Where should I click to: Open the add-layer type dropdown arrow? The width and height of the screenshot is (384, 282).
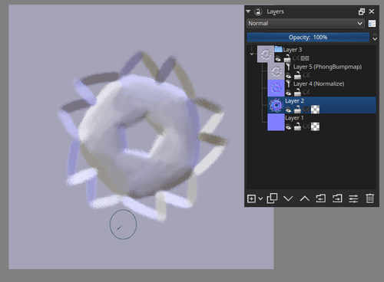pos(260,198)
